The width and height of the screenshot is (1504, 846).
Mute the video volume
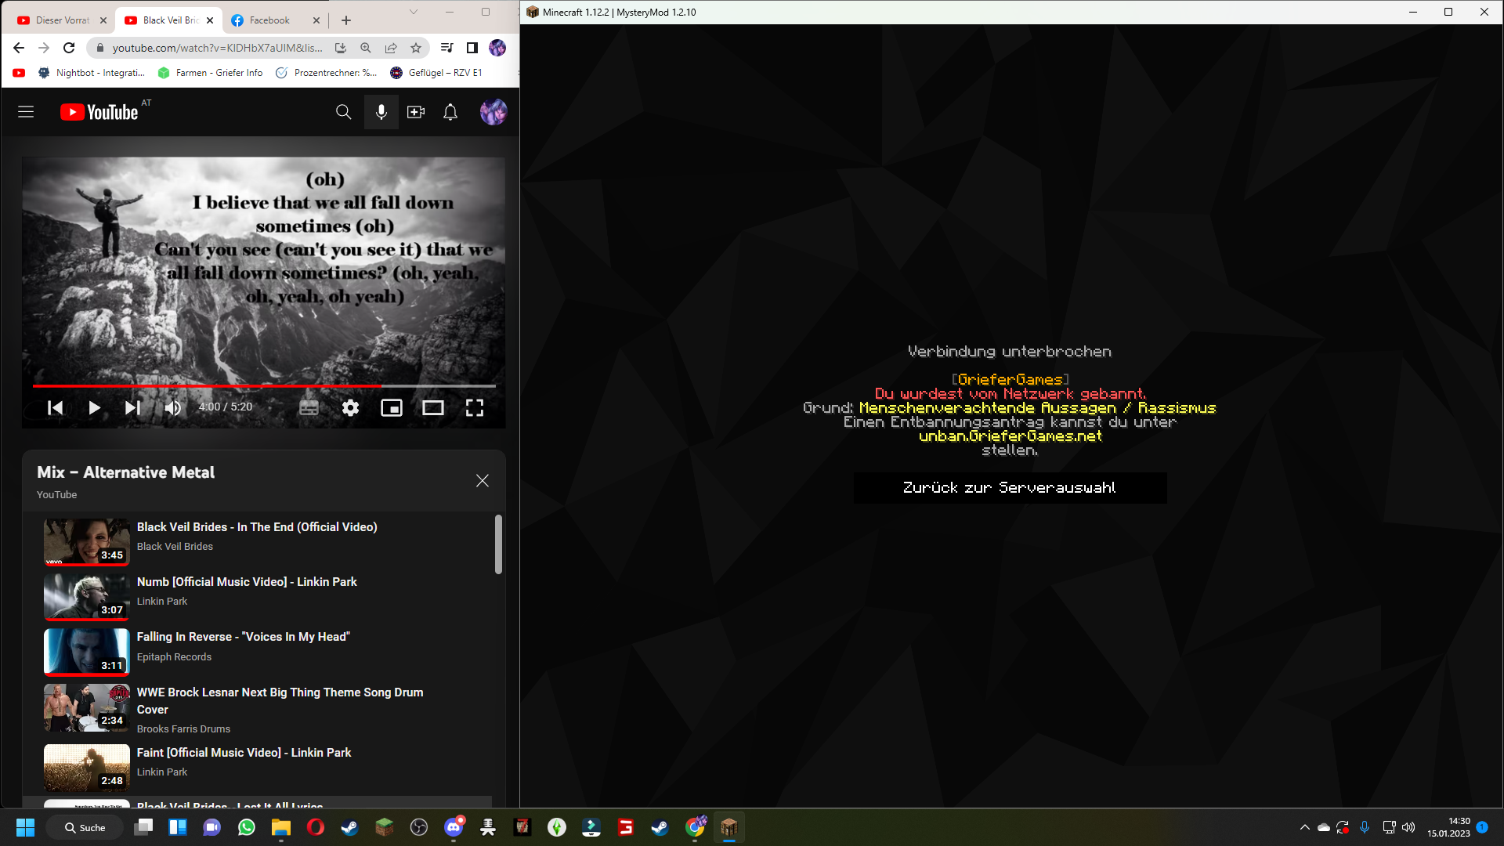pos(173,407)
